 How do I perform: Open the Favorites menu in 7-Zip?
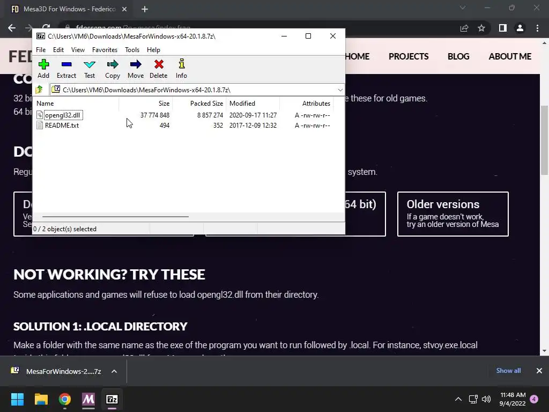click(105, 50)
